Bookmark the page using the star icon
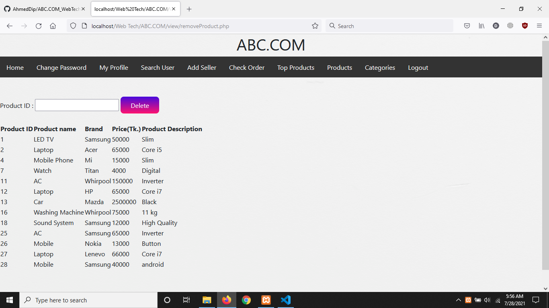549x308 pixels. coord(315,26)
